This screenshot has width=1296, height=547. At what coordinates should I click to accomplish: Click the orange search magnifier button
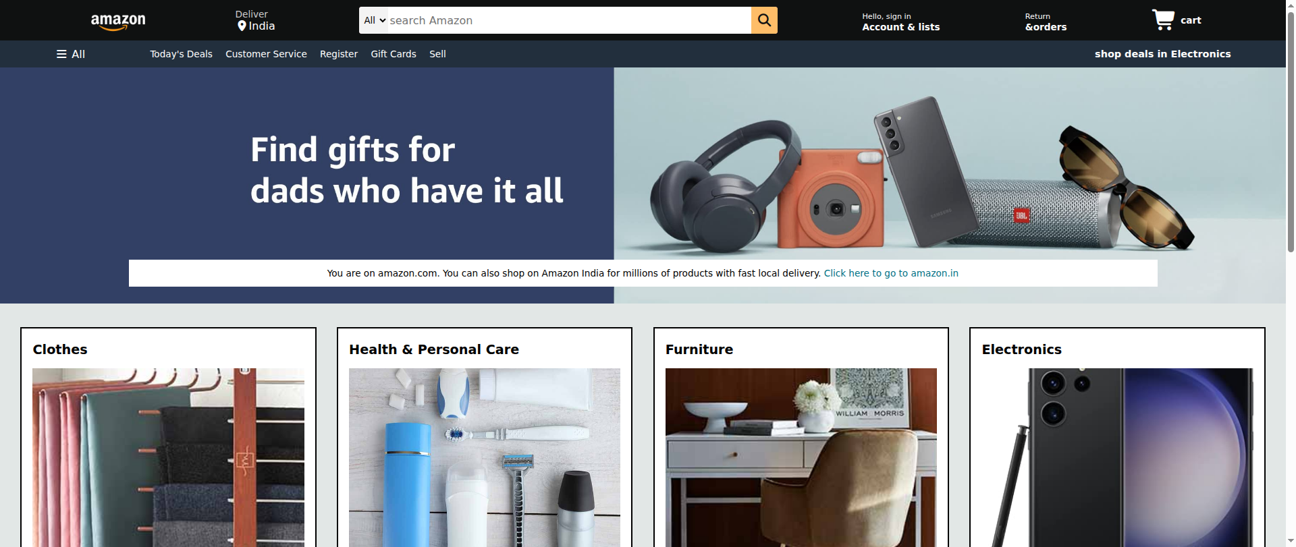click(x=764, y=20)
